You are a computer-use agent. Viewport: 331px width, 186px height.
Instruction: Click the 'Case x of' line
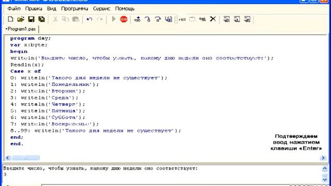point(25,71)
